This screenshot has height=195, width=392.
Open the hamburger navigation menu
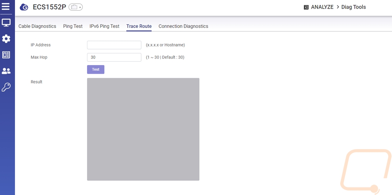[6, 7]
